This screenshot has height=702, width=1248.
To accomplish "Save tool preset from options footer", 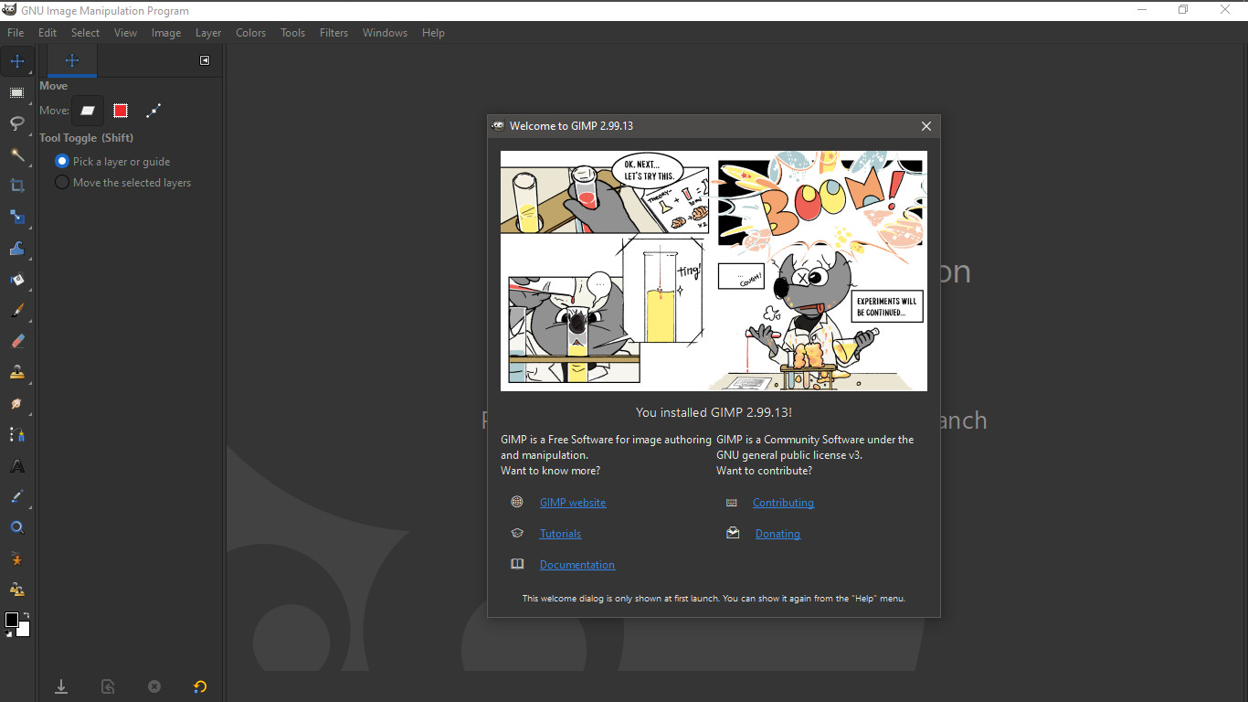I will 61,686.
